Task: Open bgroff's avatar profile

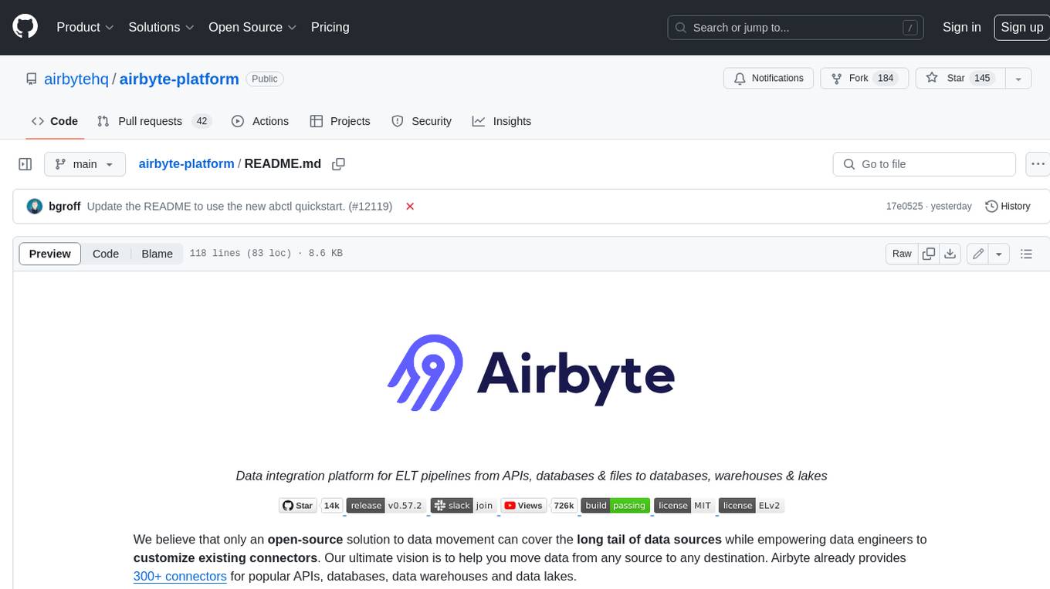Action: click(x=34, y=207)
